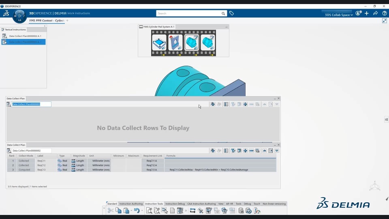The image size is (389, 219).
Task: Open the Undo history dropdown arrow
Action: pos(142,211)
